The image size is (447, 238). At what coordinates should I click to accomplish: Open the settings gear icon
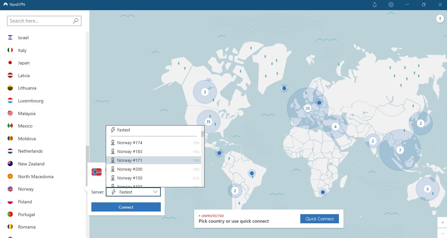[391, 5]
